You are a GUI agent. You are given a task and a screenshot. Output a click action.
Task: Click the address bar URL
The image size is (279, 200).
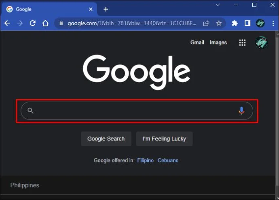tap(132, 23)
